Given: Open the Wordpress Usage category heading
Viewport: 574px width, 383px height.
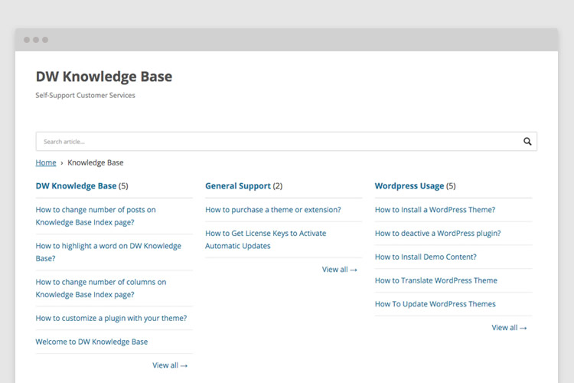Looking at the screenshot, I should click(409, 186).
